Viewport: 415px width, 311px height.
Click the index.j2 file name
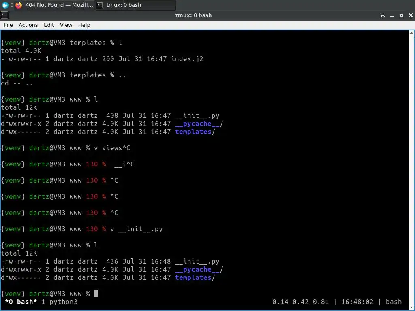point(187,59)
